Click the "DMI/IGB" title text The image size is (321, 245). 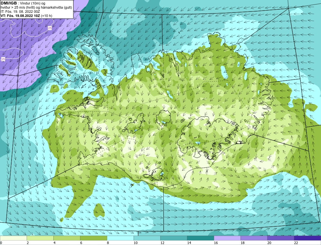(9, 3)
